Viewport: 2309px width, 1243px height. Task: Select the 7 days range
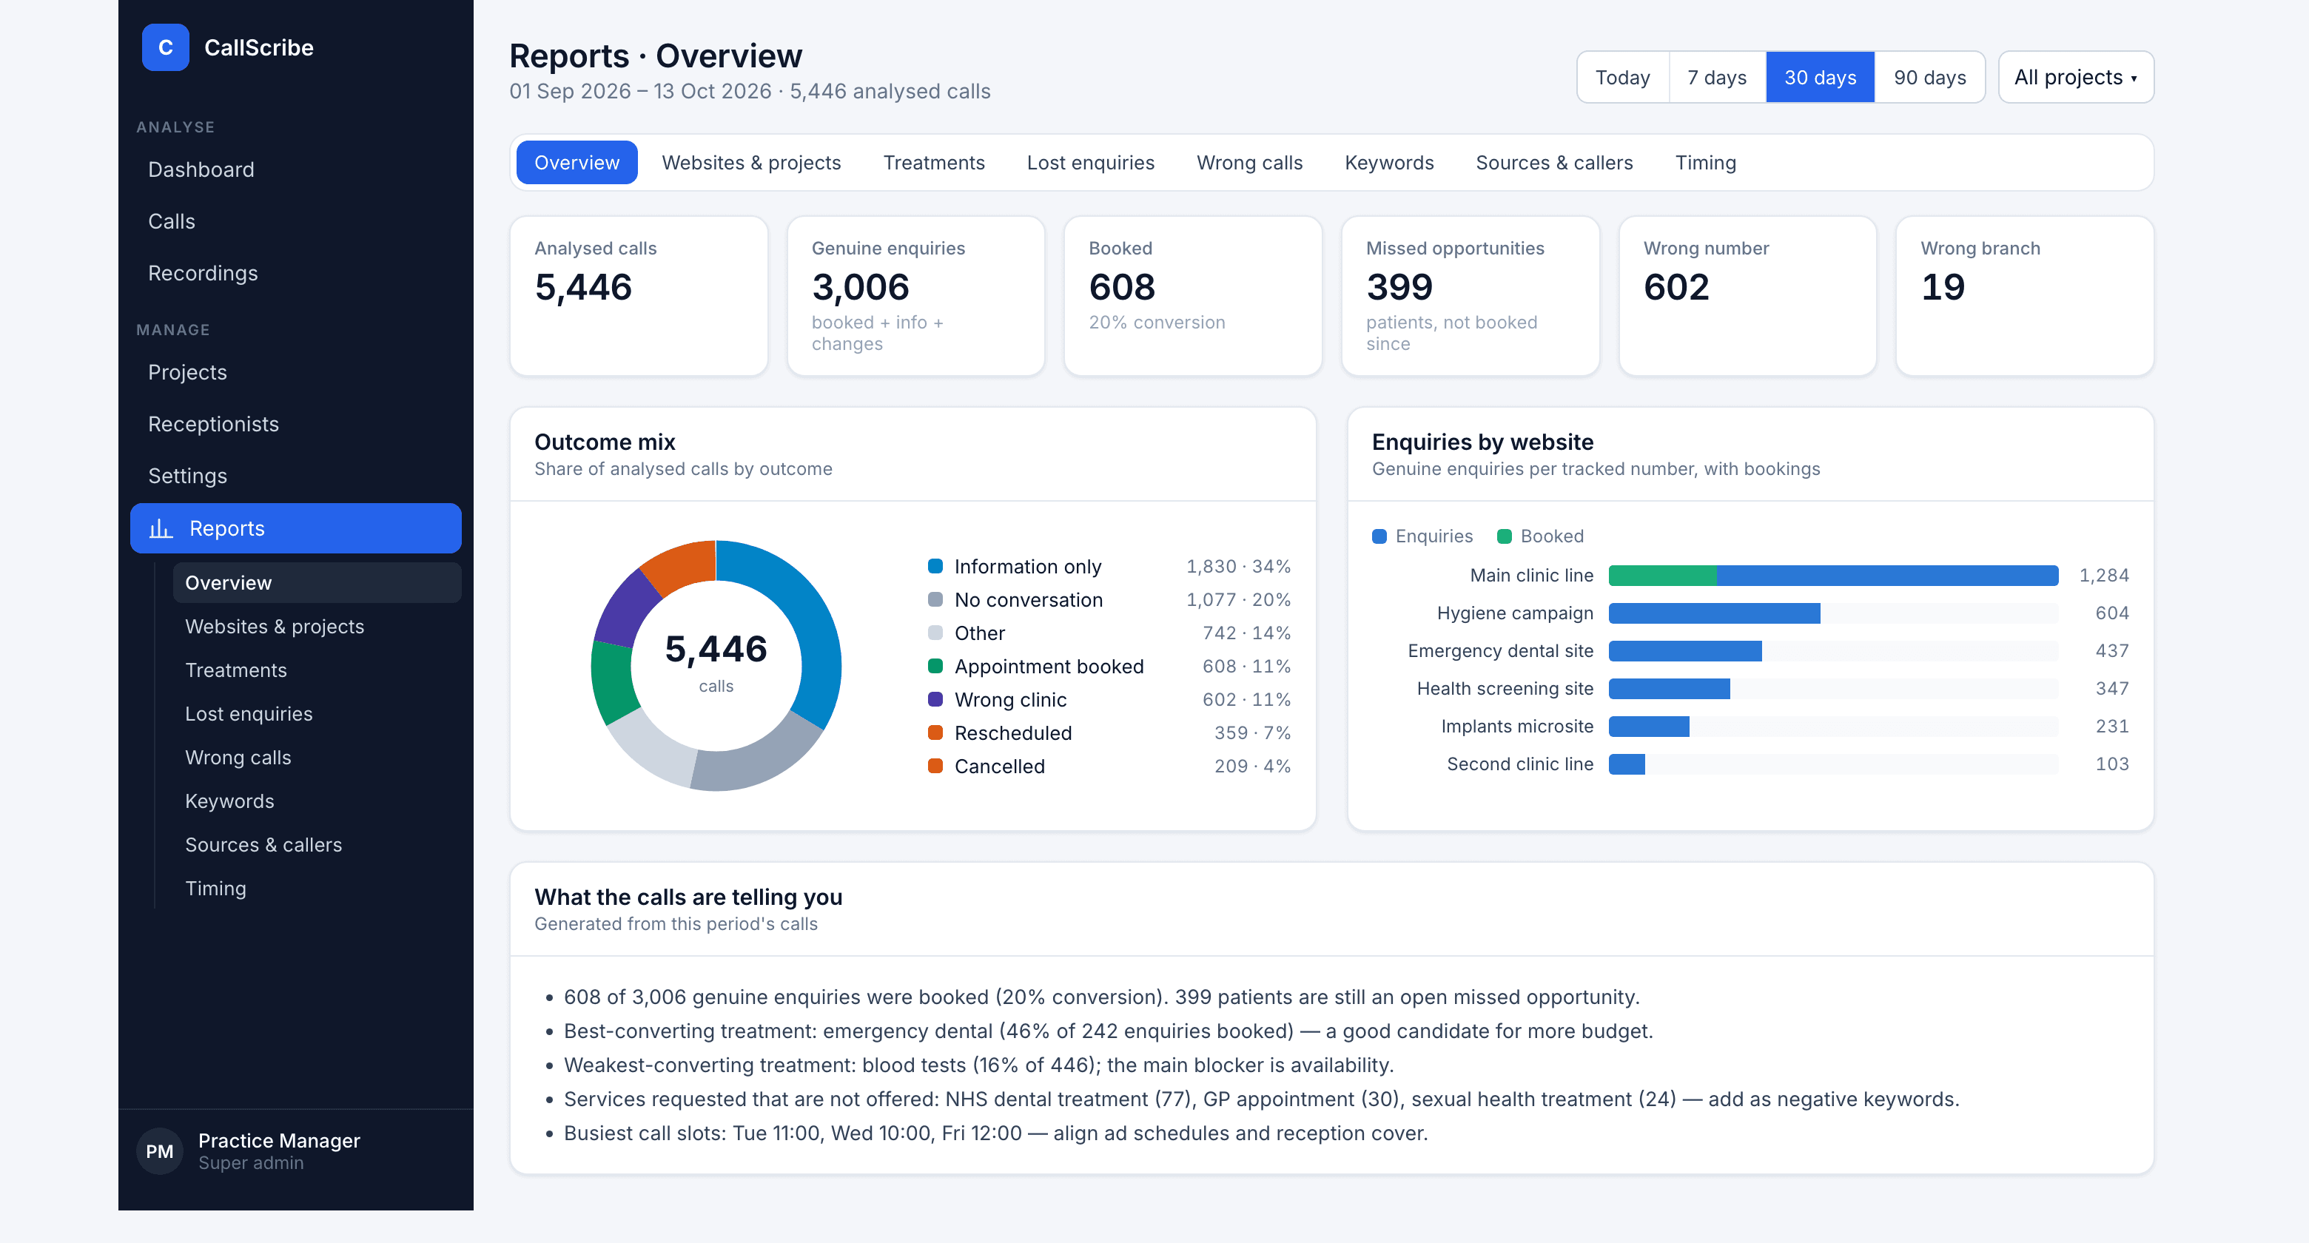[x=1716, y=77]
